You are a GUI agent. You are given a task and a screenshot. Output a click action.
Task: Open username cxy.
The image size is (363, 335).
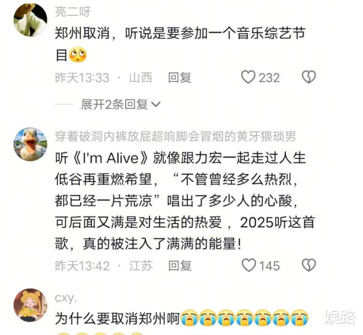point(65,298)
